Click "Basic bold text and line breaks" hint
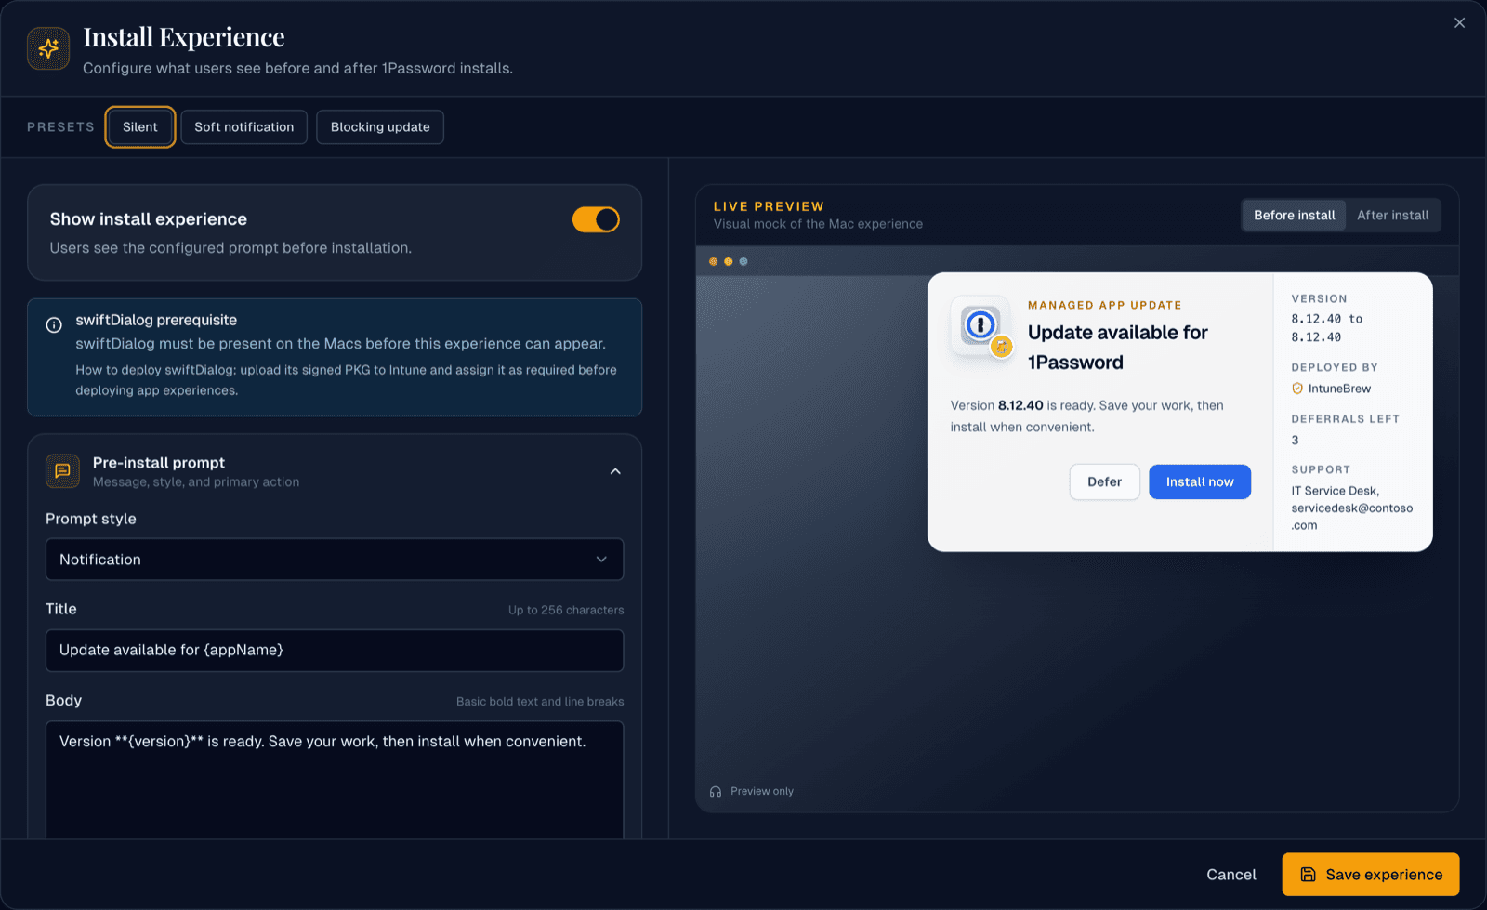1487x910 pixels. (x=540, y=702)
